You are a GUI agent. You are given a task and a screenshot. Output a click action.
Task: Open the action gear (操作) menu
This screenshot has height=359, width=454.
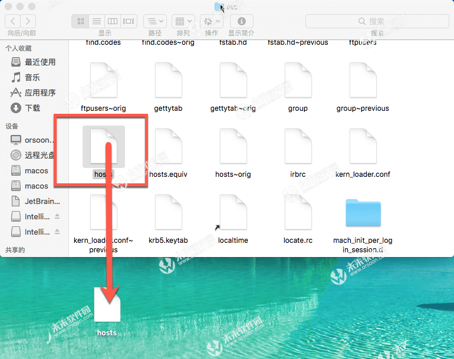coord(212,21)
